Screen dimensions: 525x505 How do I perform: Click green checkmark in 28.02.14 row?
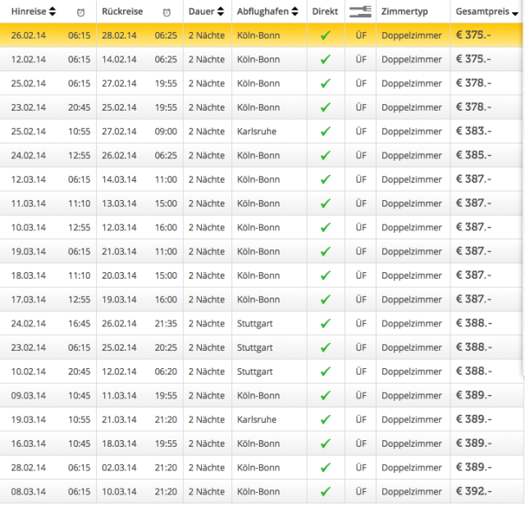[x=326, y=467]
